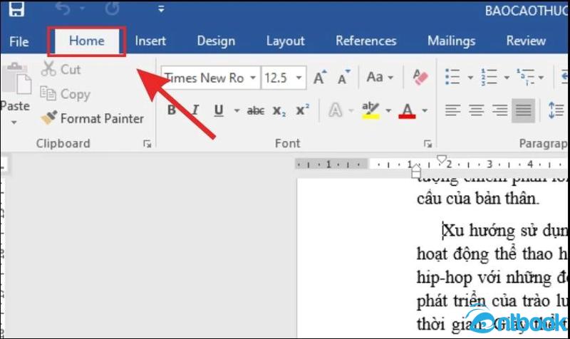570x339 pixels.
Task: Click the text 'cầu của bản thân.'
Action: 477,199
